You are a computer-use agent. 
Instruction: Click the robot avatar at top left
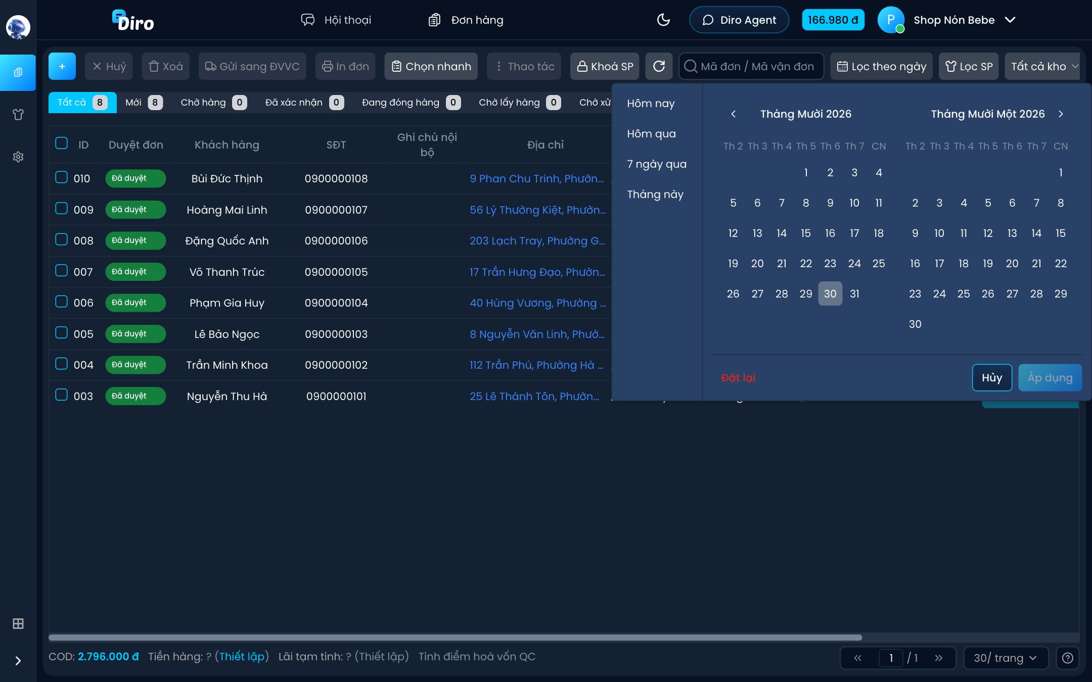(x=18, y=27)
